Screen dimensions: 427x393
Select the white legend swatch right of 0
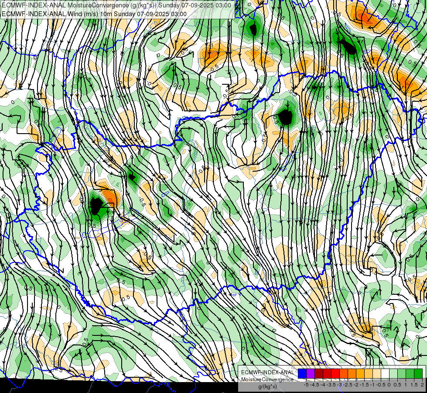click(385, 373)
